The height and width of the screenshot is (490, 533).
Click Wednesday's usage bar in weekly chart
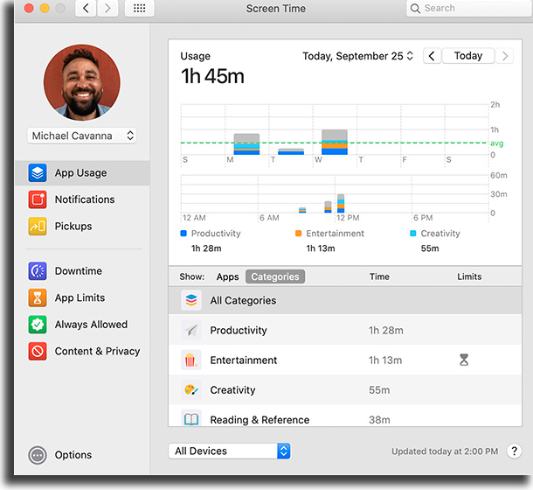point(335,142)
